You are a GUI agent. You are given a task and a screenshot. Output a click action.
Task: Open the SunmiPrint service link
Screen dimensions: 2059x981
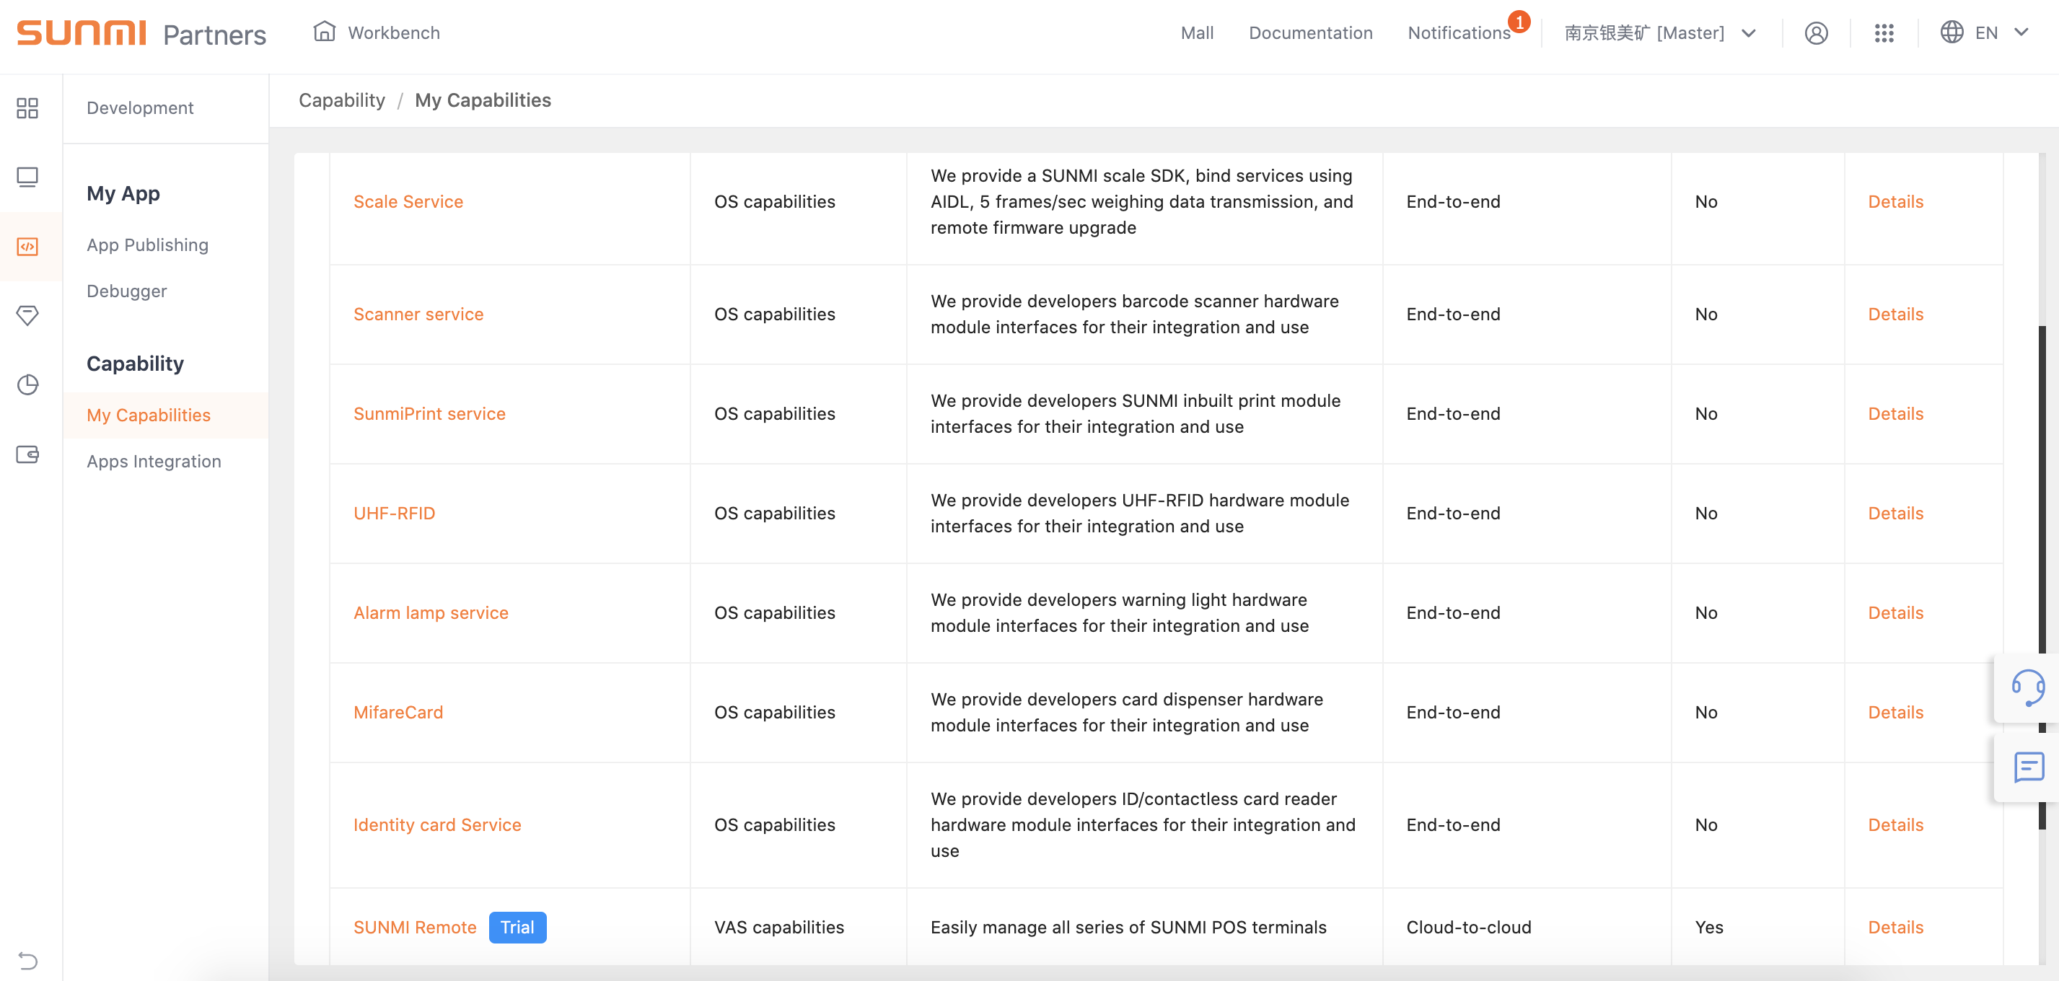(429, 414)
